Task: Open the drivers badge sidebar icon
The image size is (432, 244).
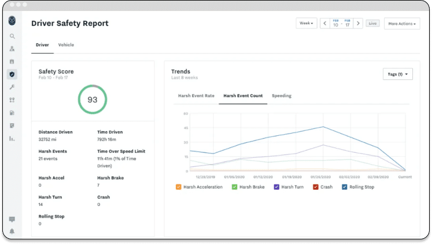Action: point(12,62)
